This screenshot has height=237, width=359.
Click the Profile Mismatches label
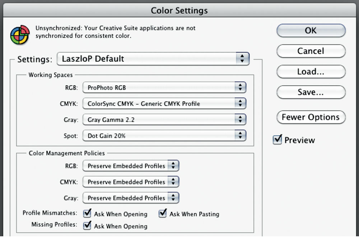50,213
